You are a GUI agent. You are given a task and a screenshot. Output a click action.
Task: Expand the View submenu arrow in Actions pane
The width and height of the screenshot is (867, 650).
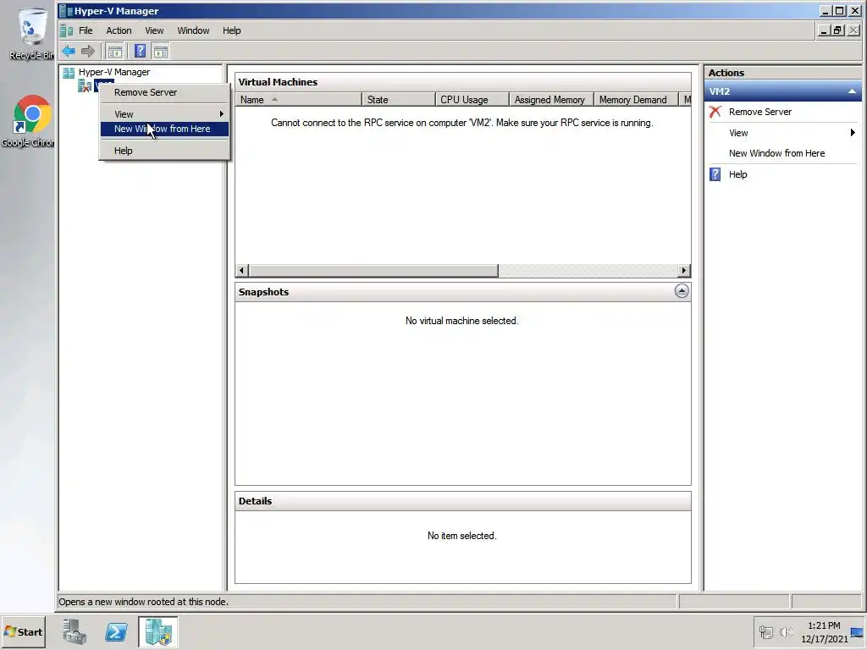coord(852,133)
